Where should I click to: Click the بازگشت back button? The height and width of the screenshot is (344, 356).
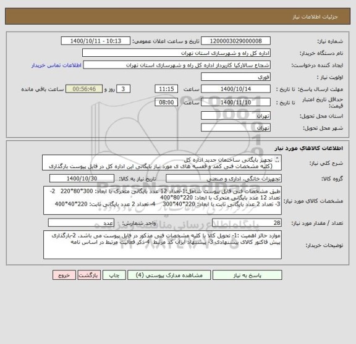tap(89, 275)
